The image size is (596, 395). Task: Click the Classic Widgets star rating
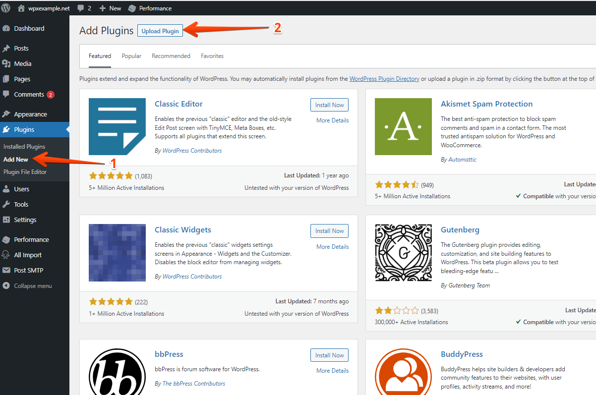[111, 302]
